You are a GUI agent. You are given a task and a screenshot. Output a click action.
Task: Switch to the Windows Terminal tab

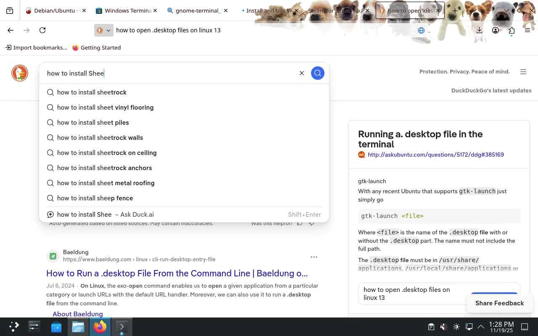[127, 10]
